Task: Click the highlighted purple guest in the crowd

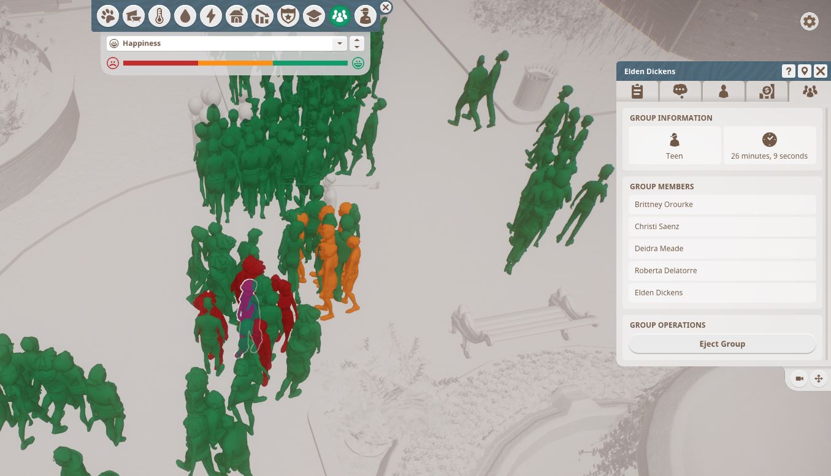Action: click(247, 306)
